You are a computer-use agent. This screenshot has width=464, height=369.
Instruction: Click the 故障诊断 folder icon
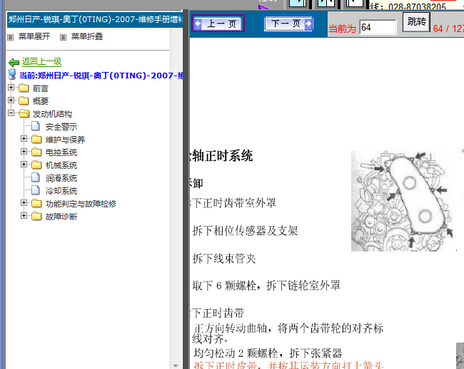click(x=36, y=216)
